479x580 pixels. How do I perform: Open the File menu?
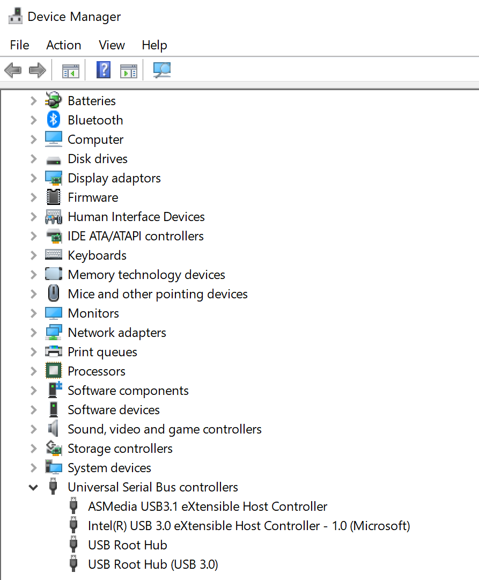[19, 45]
